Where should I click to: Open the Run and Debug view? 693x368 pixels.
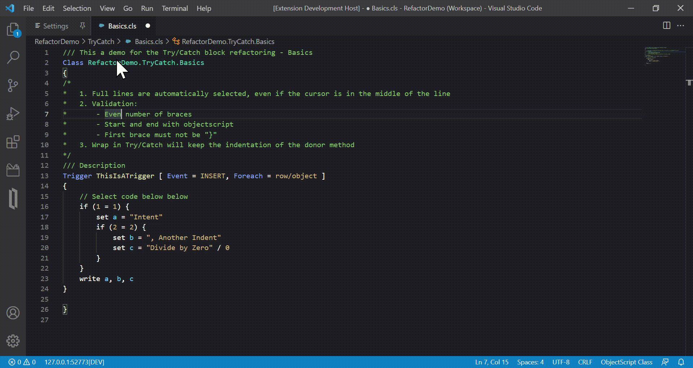pos(13,114)
